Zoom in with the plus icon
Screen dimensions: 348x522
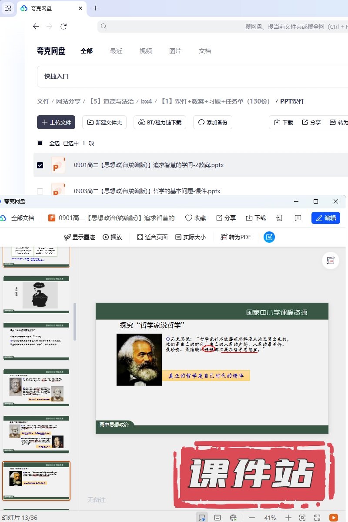[x=288, y=517]
